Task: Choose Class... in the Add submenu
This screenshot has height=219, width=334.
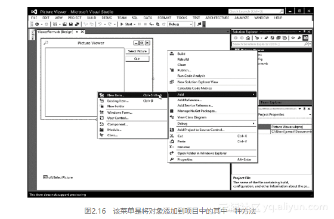Action: [132, 135]
